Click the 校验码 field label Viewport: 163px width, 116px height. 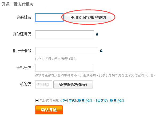26,84
